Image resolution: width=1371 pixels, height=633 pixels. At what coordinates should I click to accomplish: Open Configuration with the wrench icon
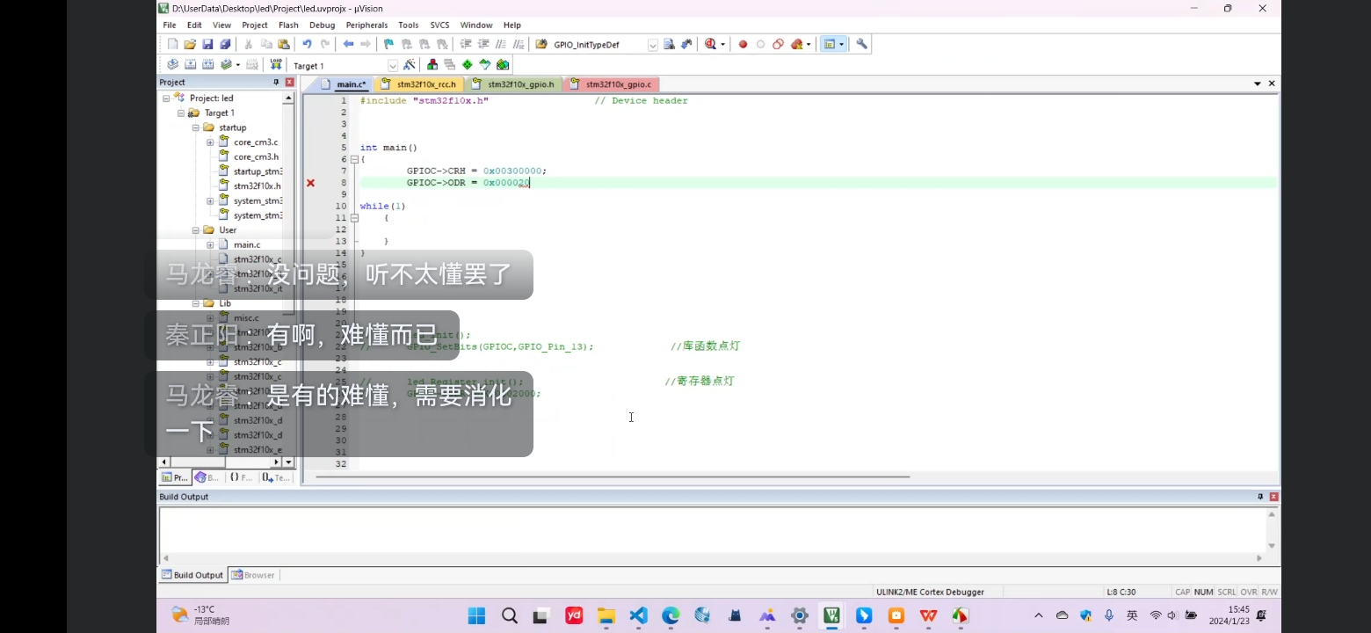(x=861, y=44)
